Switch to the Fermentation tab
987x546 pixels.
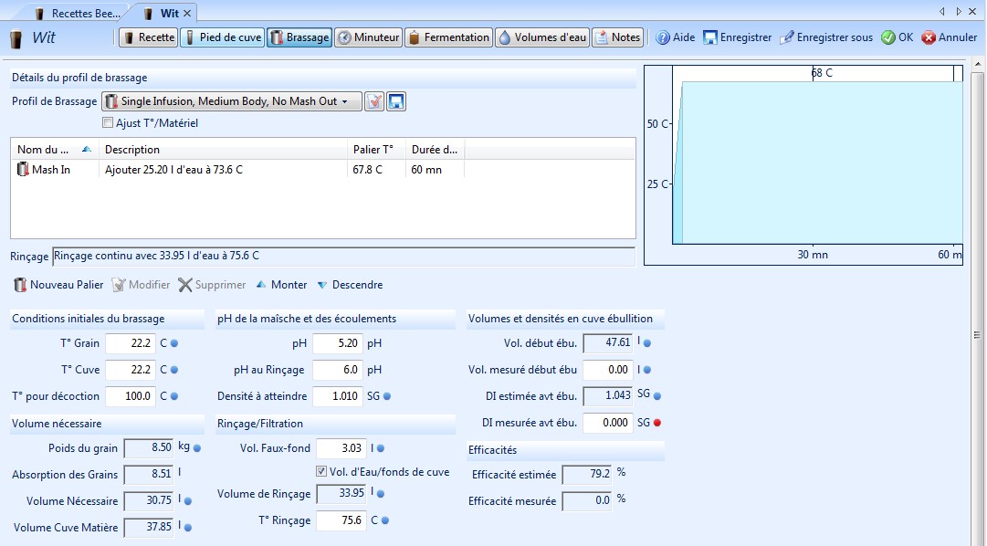(x=448, y=37)
